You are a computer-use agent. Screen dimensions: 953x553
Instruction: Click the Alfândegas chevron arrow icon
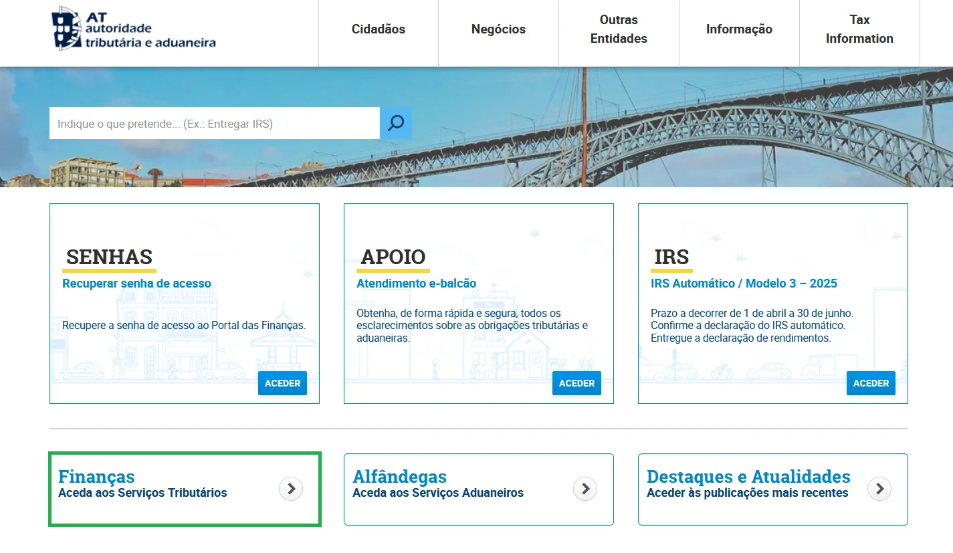tap(585, 489)
